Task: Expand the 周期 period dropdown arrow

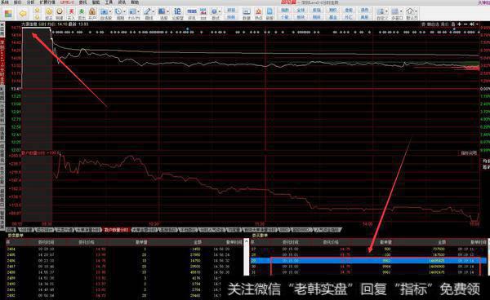Action: [x=124, y=11]
